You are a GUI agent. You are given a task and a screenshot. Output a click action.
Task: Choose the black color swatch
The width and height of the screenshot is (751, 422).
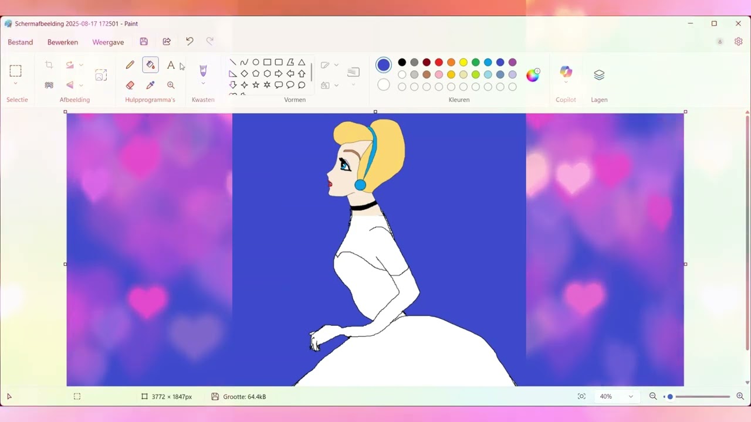click(402, 62)
